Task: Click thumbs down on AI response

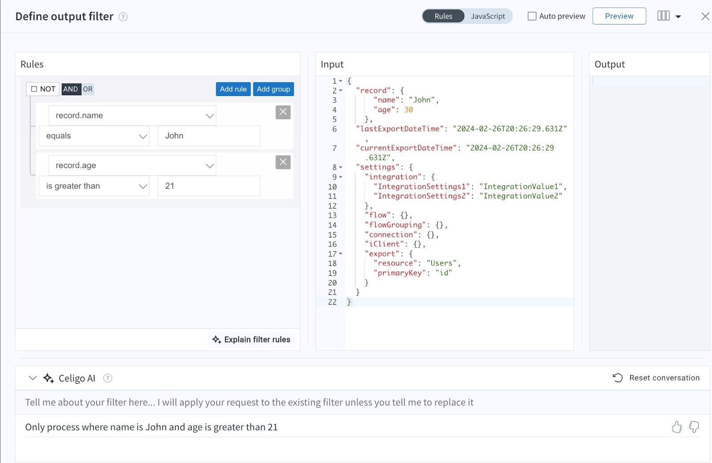Action: coord(694,427)
